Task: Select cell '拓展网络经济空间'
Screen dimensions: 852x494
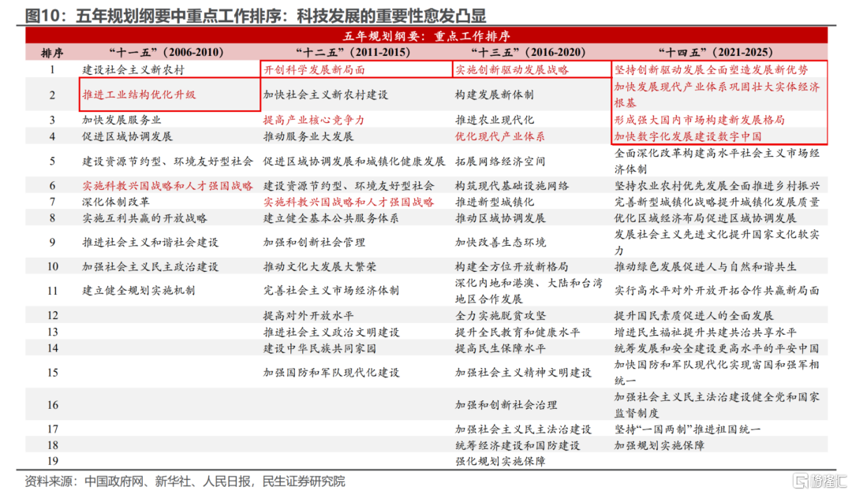Action: click(x=500, y=162)
